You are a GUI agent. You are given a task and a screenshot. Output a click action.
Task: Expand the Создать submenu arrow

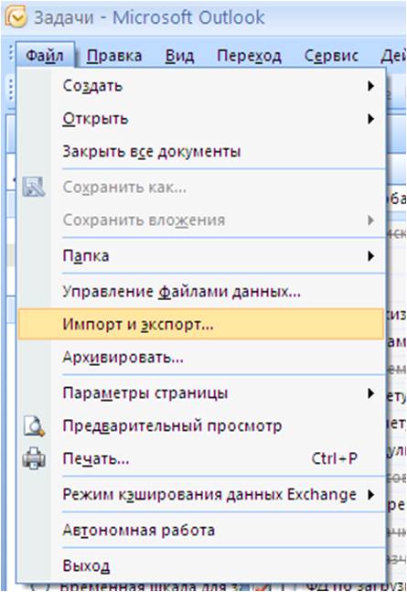pyautogui.click(x=370, y=86)
